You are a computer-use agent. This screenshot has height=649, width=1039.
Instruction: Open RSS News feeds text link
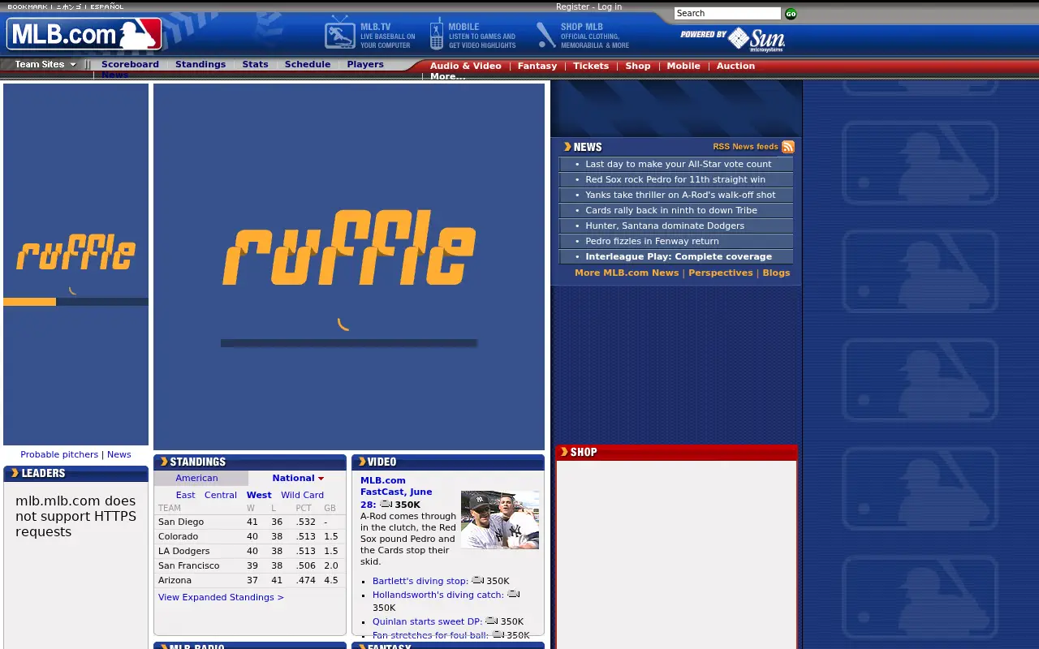pyautogui.click(x=745, y=147)
